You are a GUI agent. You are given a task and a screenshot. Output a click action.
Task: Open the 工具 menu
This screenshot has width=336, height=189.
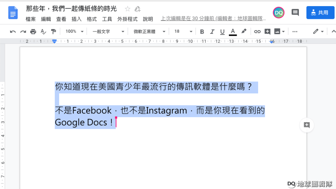tap(107, 19)
